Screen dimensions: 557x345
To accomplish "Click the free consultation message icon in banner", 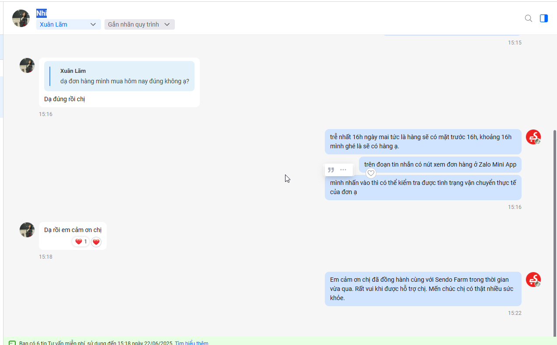I will tap(12, 343).
